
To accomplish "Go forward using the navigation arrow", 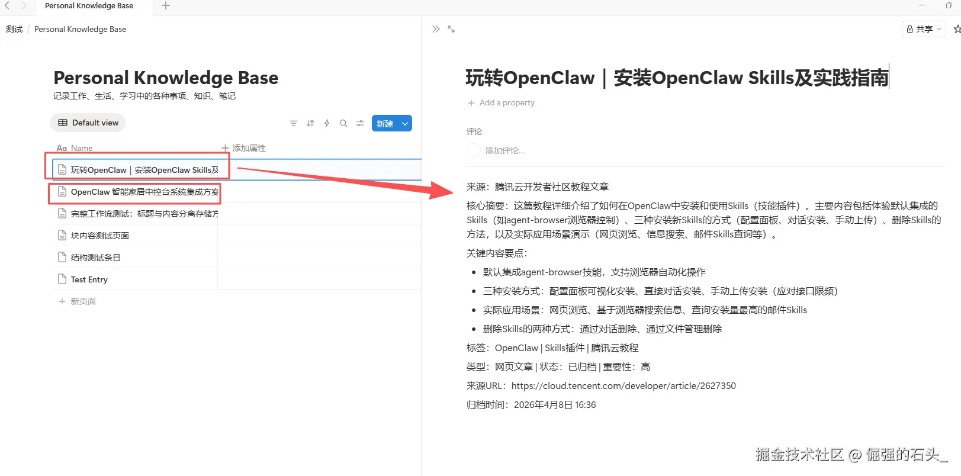I will point(24,5).
